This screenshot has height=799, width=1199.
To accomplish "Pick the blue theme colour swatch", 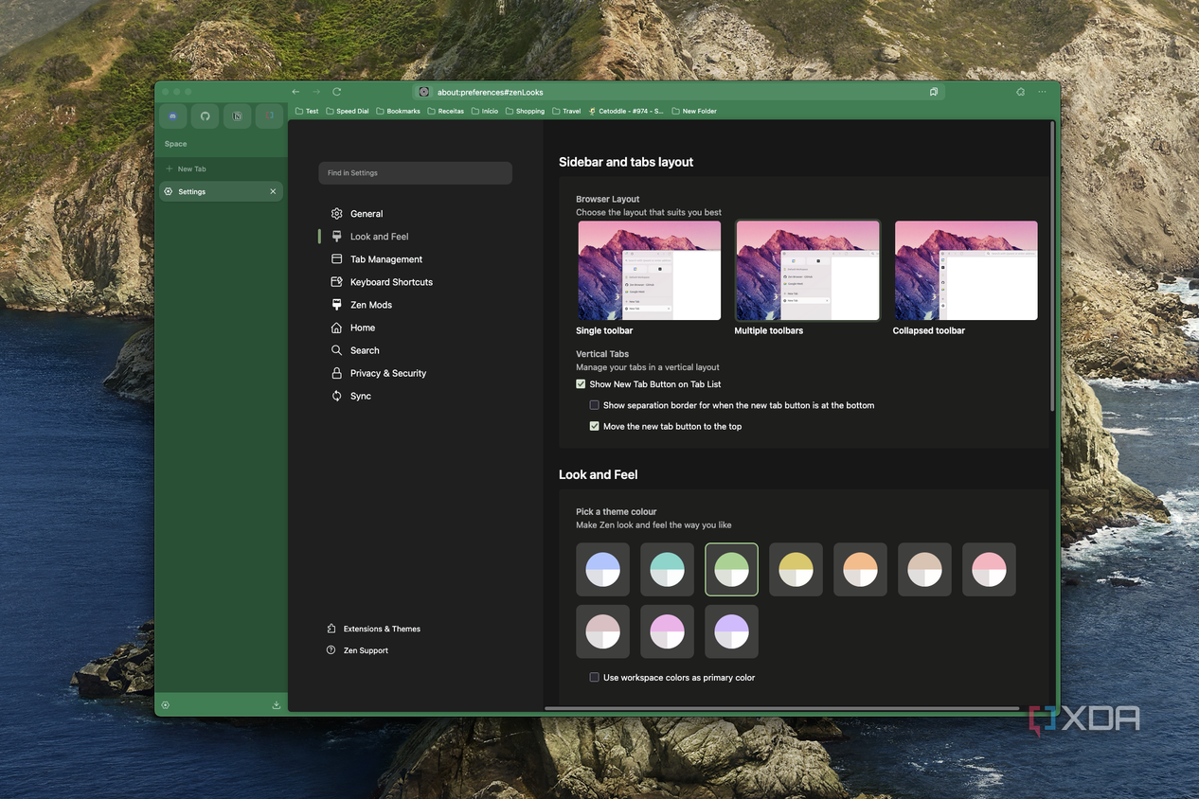I will pos(602,570).
